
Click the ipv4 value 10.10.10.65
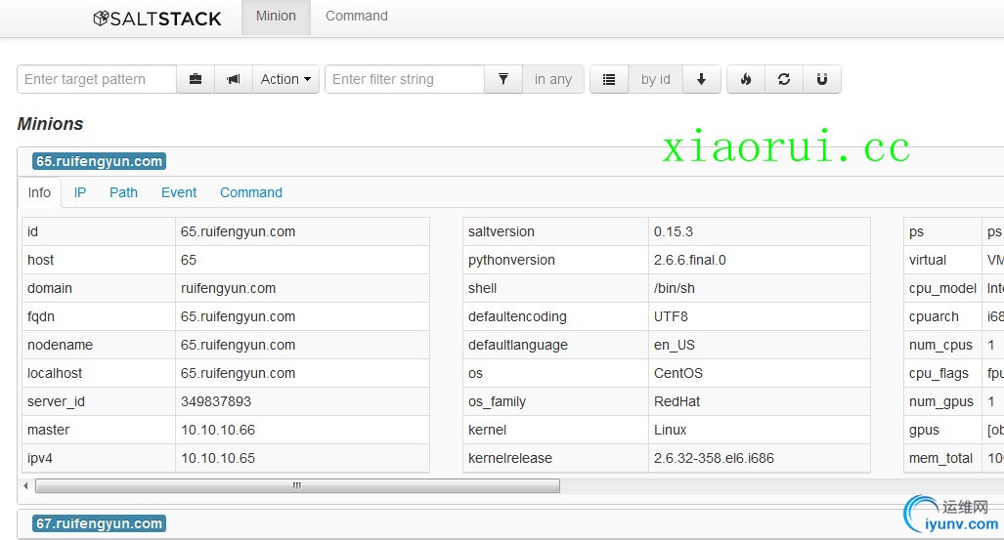(218, 458)
